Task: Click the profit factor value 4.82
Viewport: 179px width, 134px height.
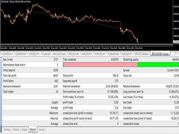Action: [56, 81]
